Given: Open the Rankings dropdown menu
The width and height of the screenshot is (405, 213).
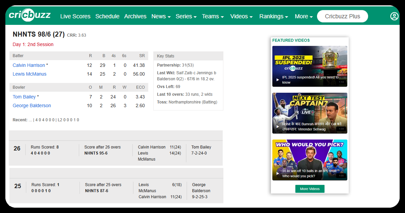Looking at the screenshot, I should click(274, 16).
